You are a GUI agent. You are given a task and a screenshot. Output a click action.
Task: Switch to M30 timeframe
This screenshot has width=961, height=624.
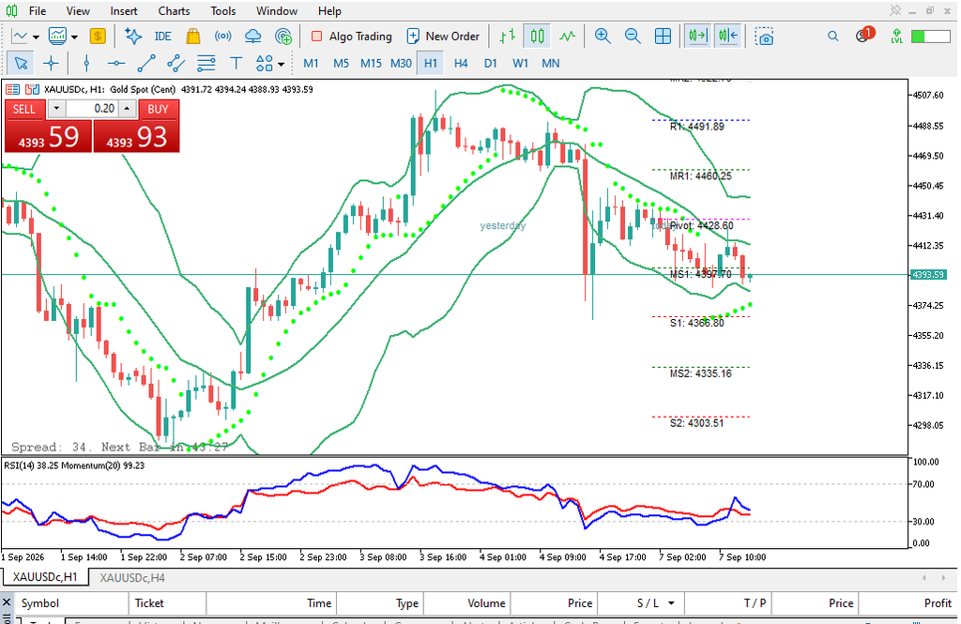pyautogui.click(x=401, y=63)
